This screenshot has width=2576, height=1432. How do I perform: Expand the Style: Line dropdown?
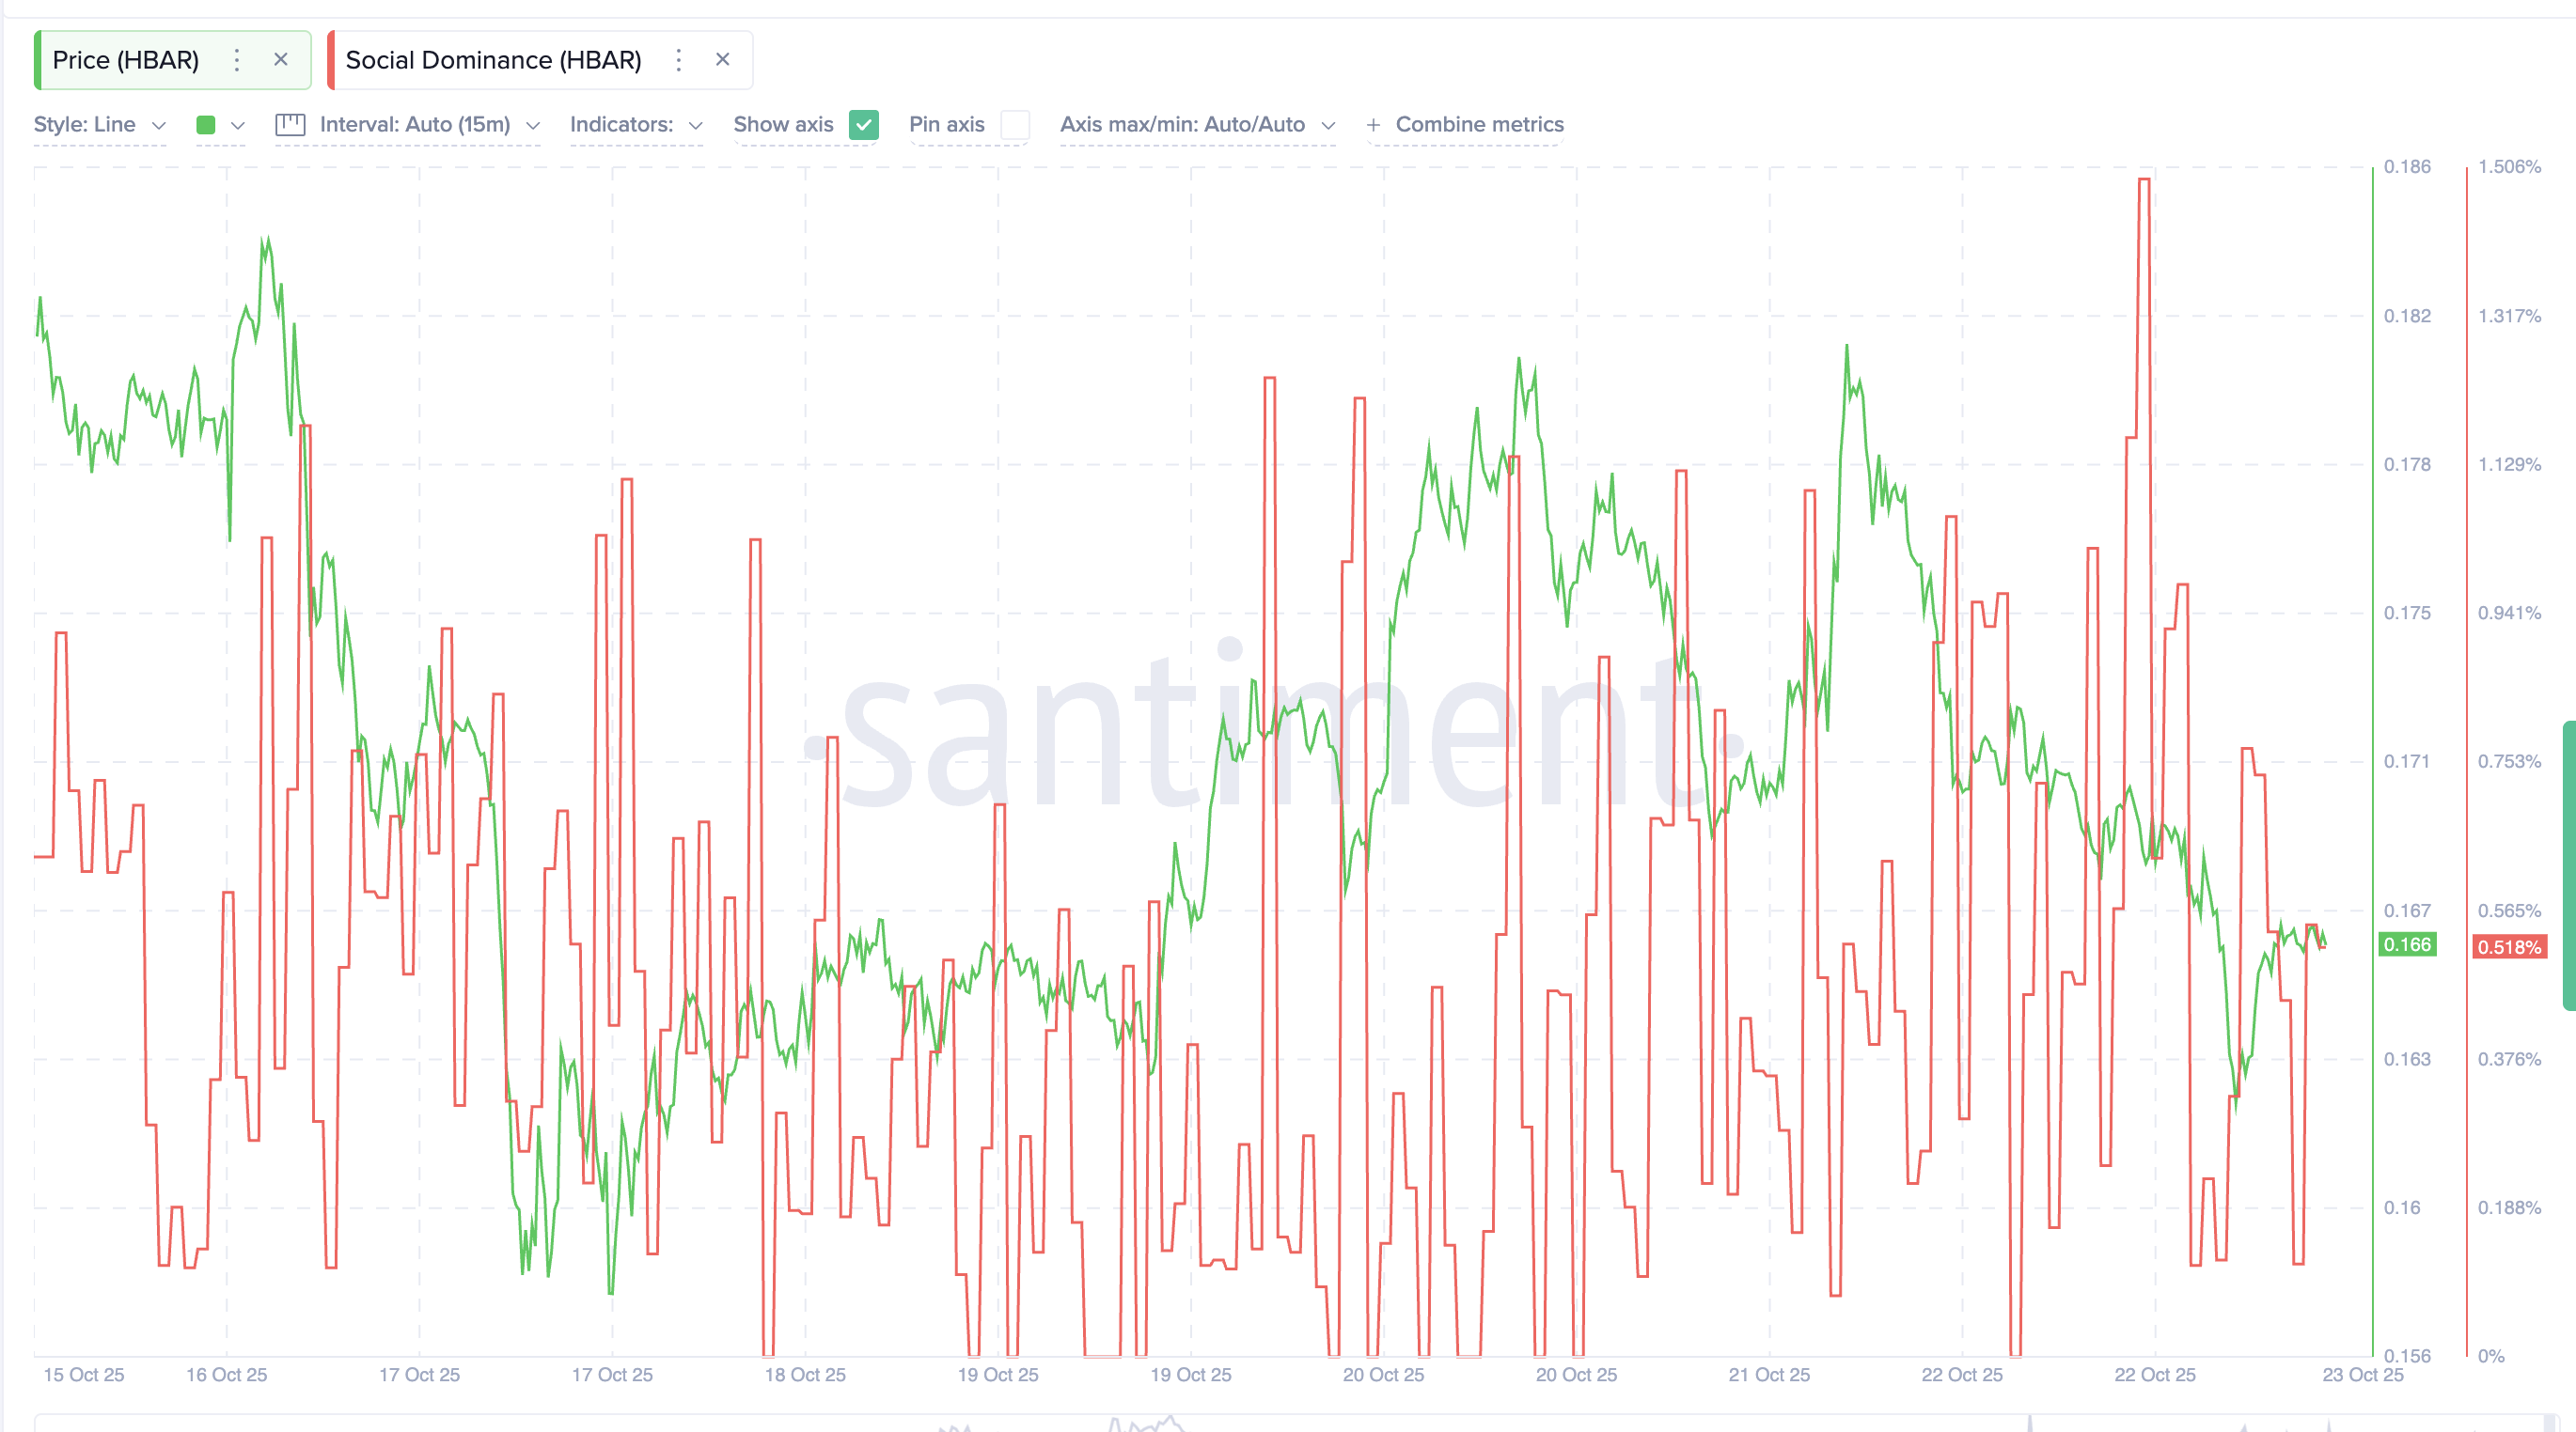click(x=99, y=125)
